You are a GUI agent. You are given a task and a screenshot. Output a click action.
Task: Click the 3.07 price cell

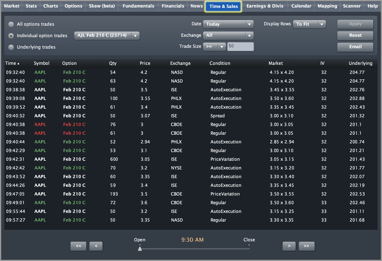145,116
